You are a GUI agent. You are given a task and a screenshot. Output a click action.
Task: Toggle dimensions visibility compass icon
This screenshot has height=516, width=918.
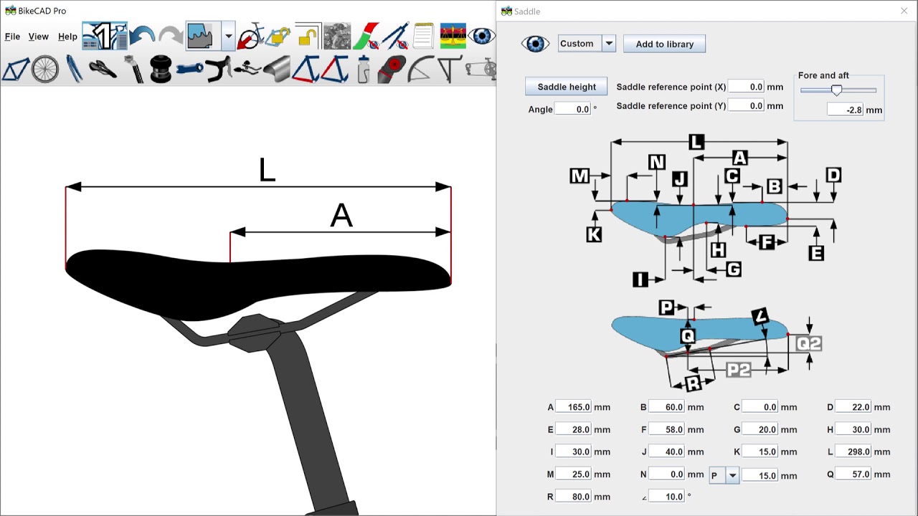[x=395, y=36]
